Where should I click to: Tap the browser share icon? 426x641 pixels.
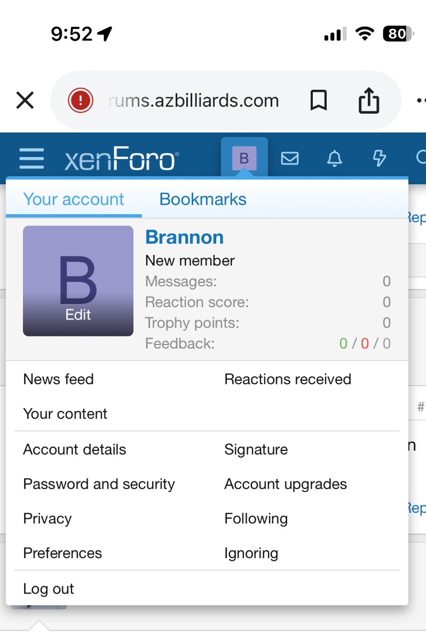[368, 100]
